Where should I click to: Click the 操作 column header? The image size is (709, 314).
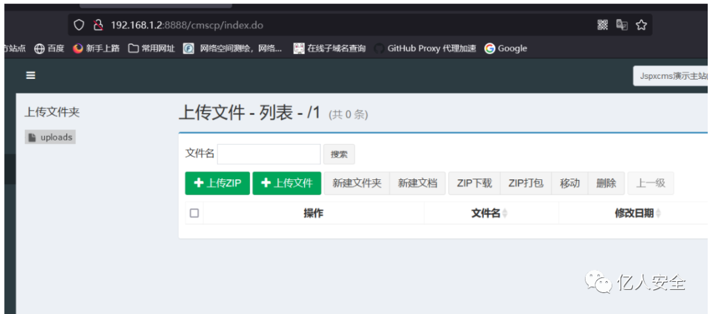(x=313, y=213)
